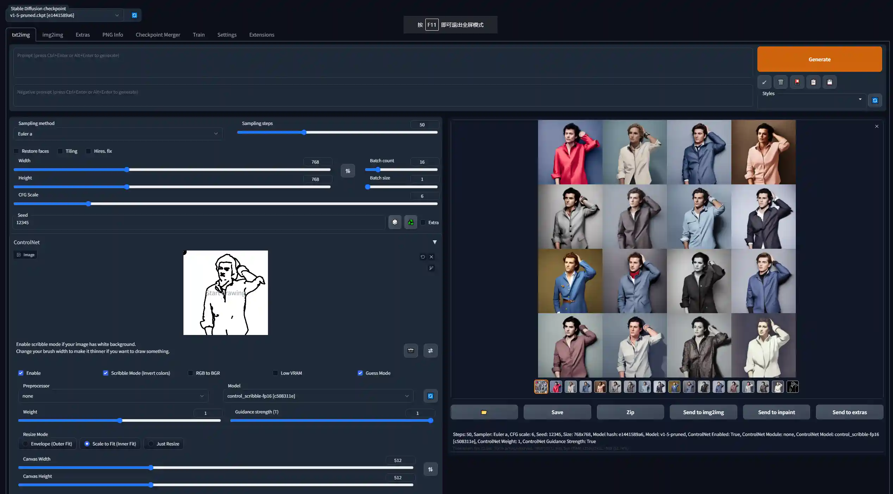Expand the ControlNet Preprocessor dropdown
893x494 pixels.
coord(113,396)
